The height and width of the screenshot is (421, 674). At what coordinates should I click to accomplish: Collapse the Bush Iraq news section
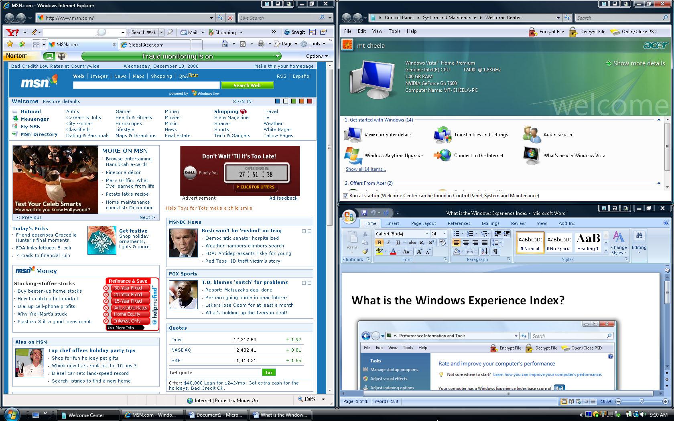click(309, 231)
